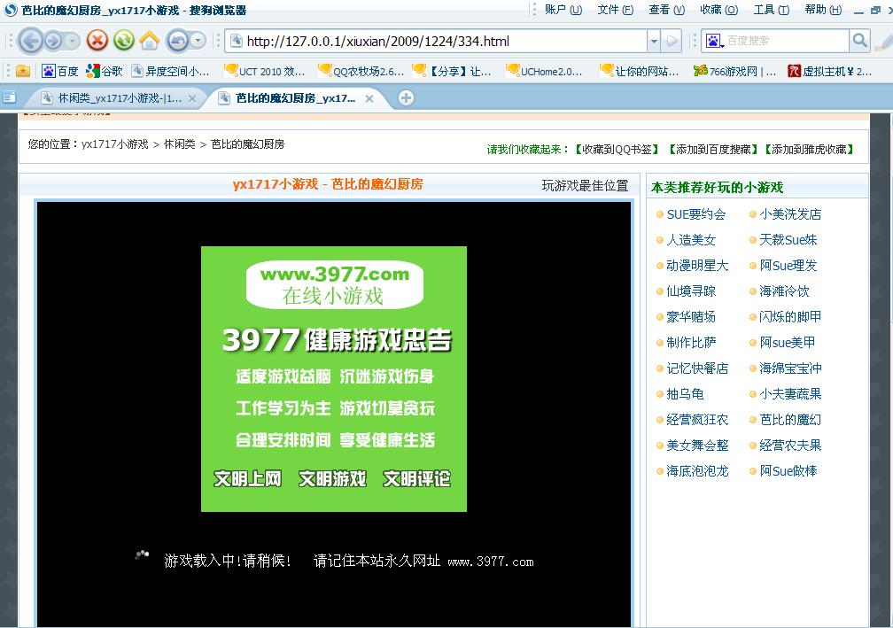Expand the back/forward history dropdown arrow

(72, 41)
